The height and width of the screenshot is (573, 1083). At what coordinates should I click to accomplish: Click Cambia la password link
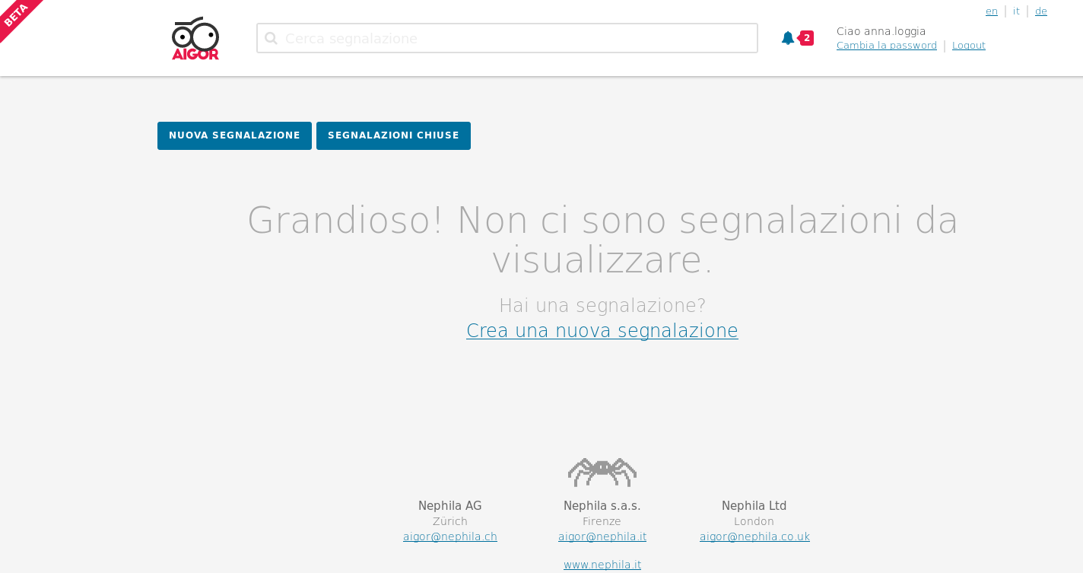coord(887,46)
